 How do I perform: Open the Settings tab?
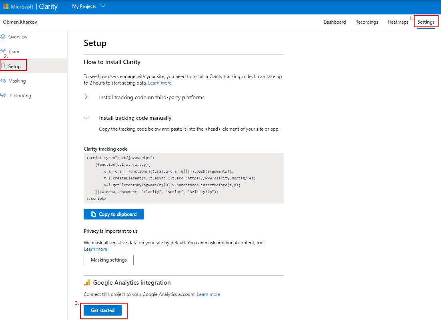426,22
